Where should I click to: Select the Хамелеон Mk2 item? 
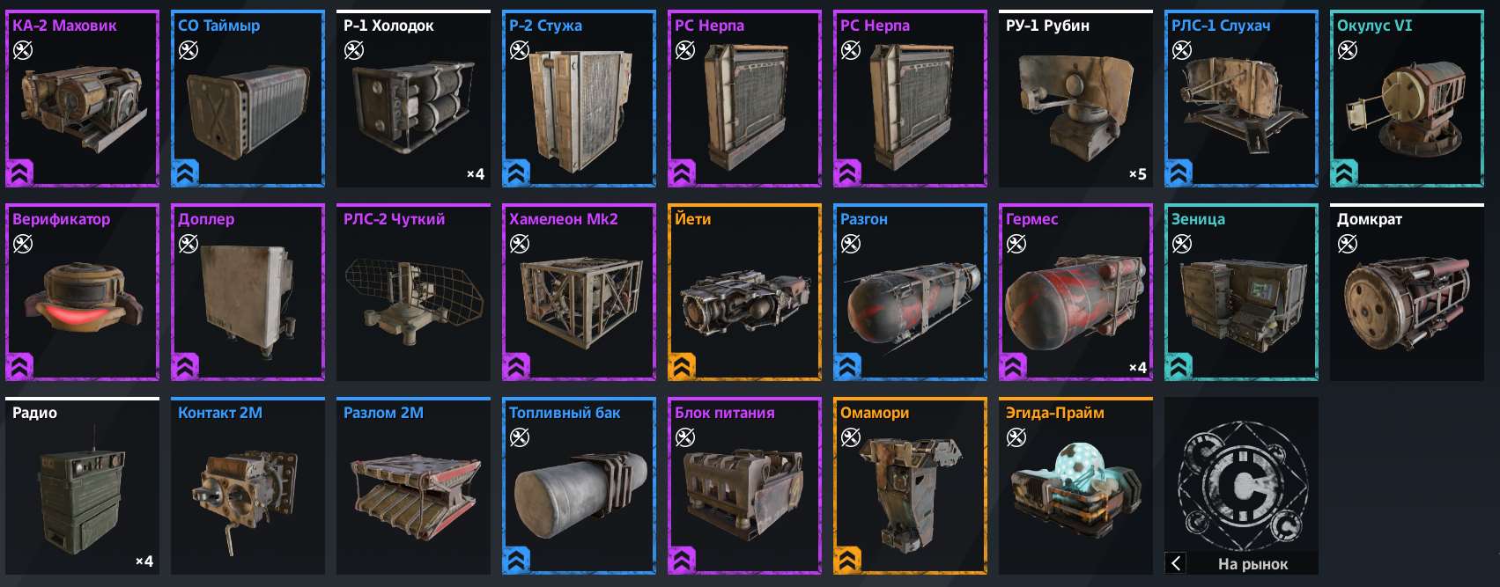pos(579,292)
